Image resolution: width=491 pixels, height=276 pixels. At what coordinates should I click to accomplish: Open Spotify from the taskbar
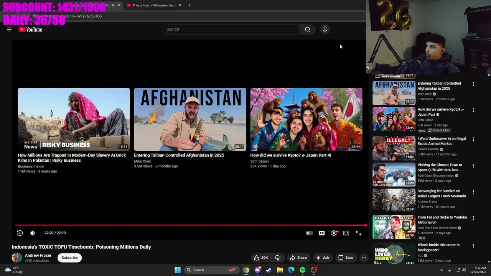(x=302, y=270)
